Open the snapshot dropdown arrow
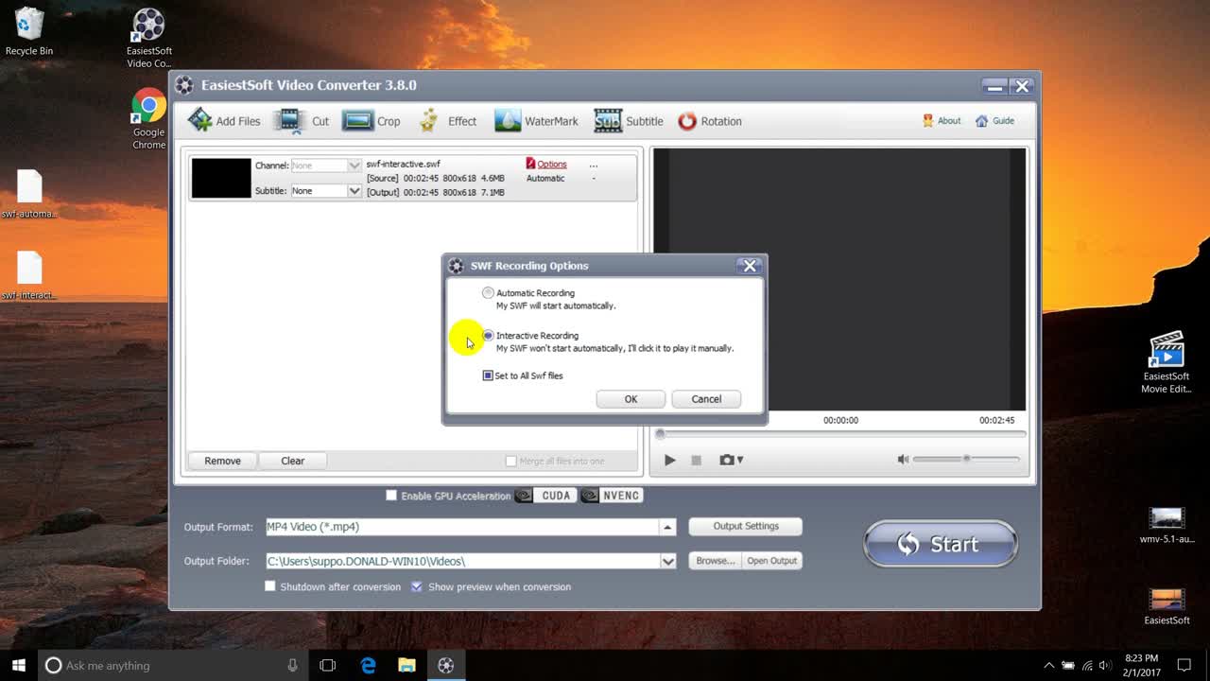 pyautogui.click(x=740, y=461)
